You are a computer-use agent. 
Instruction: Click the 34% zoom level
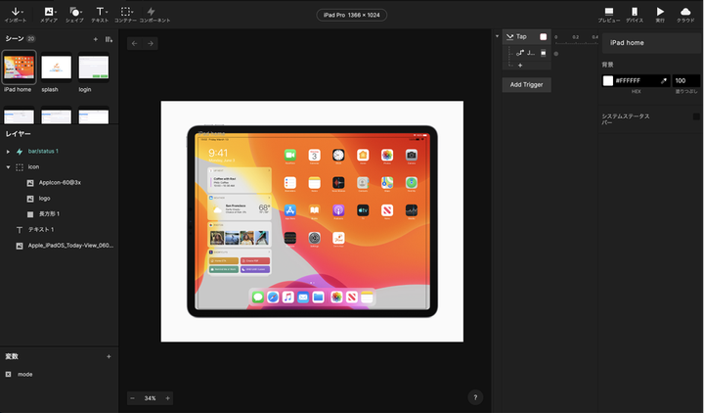coord(150,398)
